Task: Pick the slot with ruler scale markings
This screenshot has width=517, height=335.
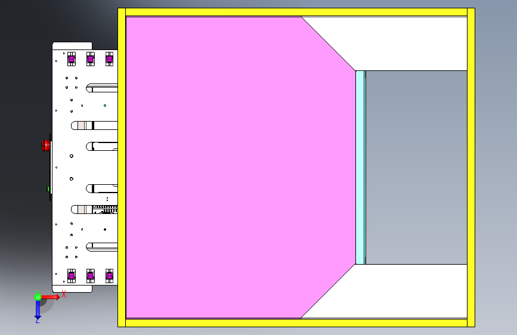Action: coord(95,209)
